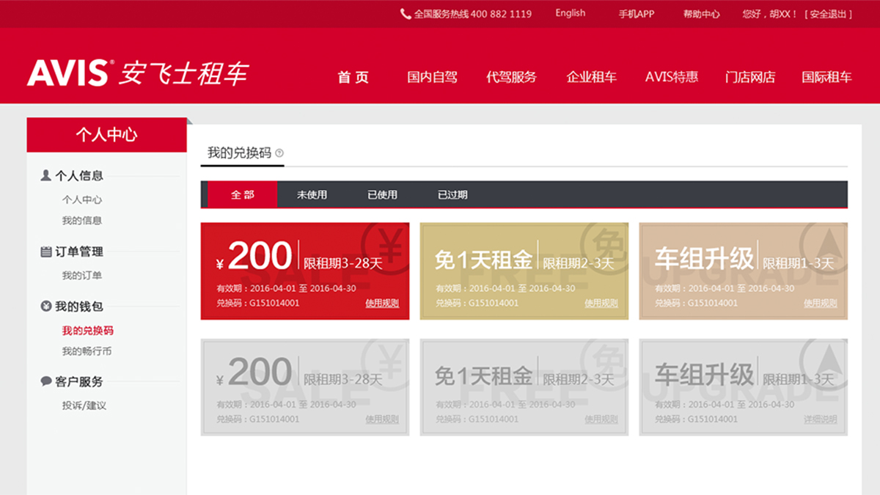Select the gold 免1天租金 coupon card
The height and width of the screenshot is (495, 880).
click(x=524, y=271)
